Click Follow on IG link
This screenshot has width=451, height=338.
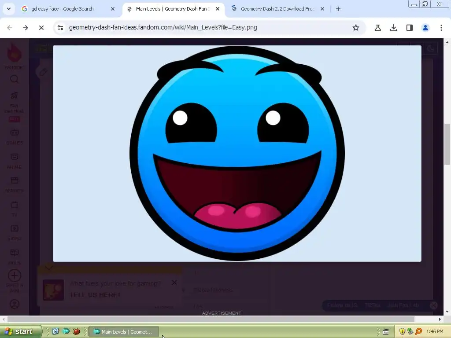point(343,305)
